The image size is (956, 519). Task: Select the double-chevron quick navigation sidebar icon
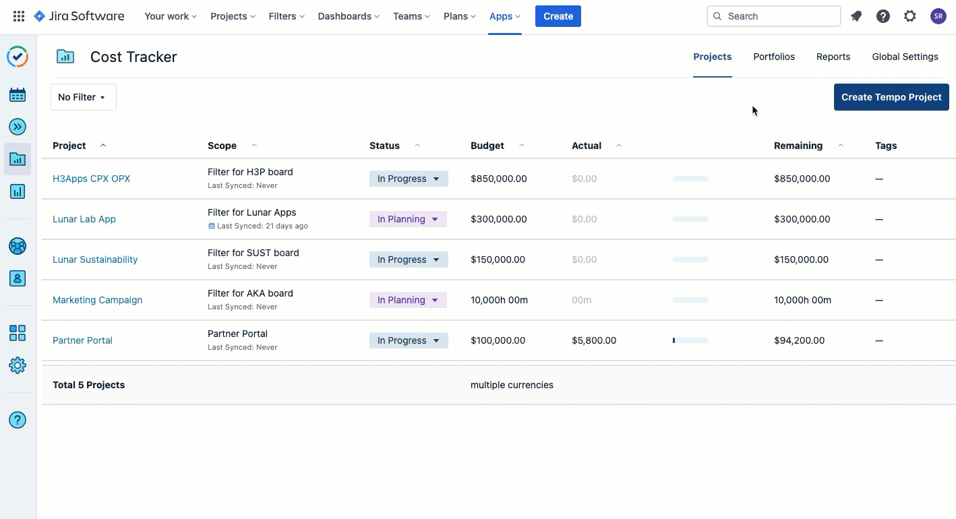click(18, 127)
